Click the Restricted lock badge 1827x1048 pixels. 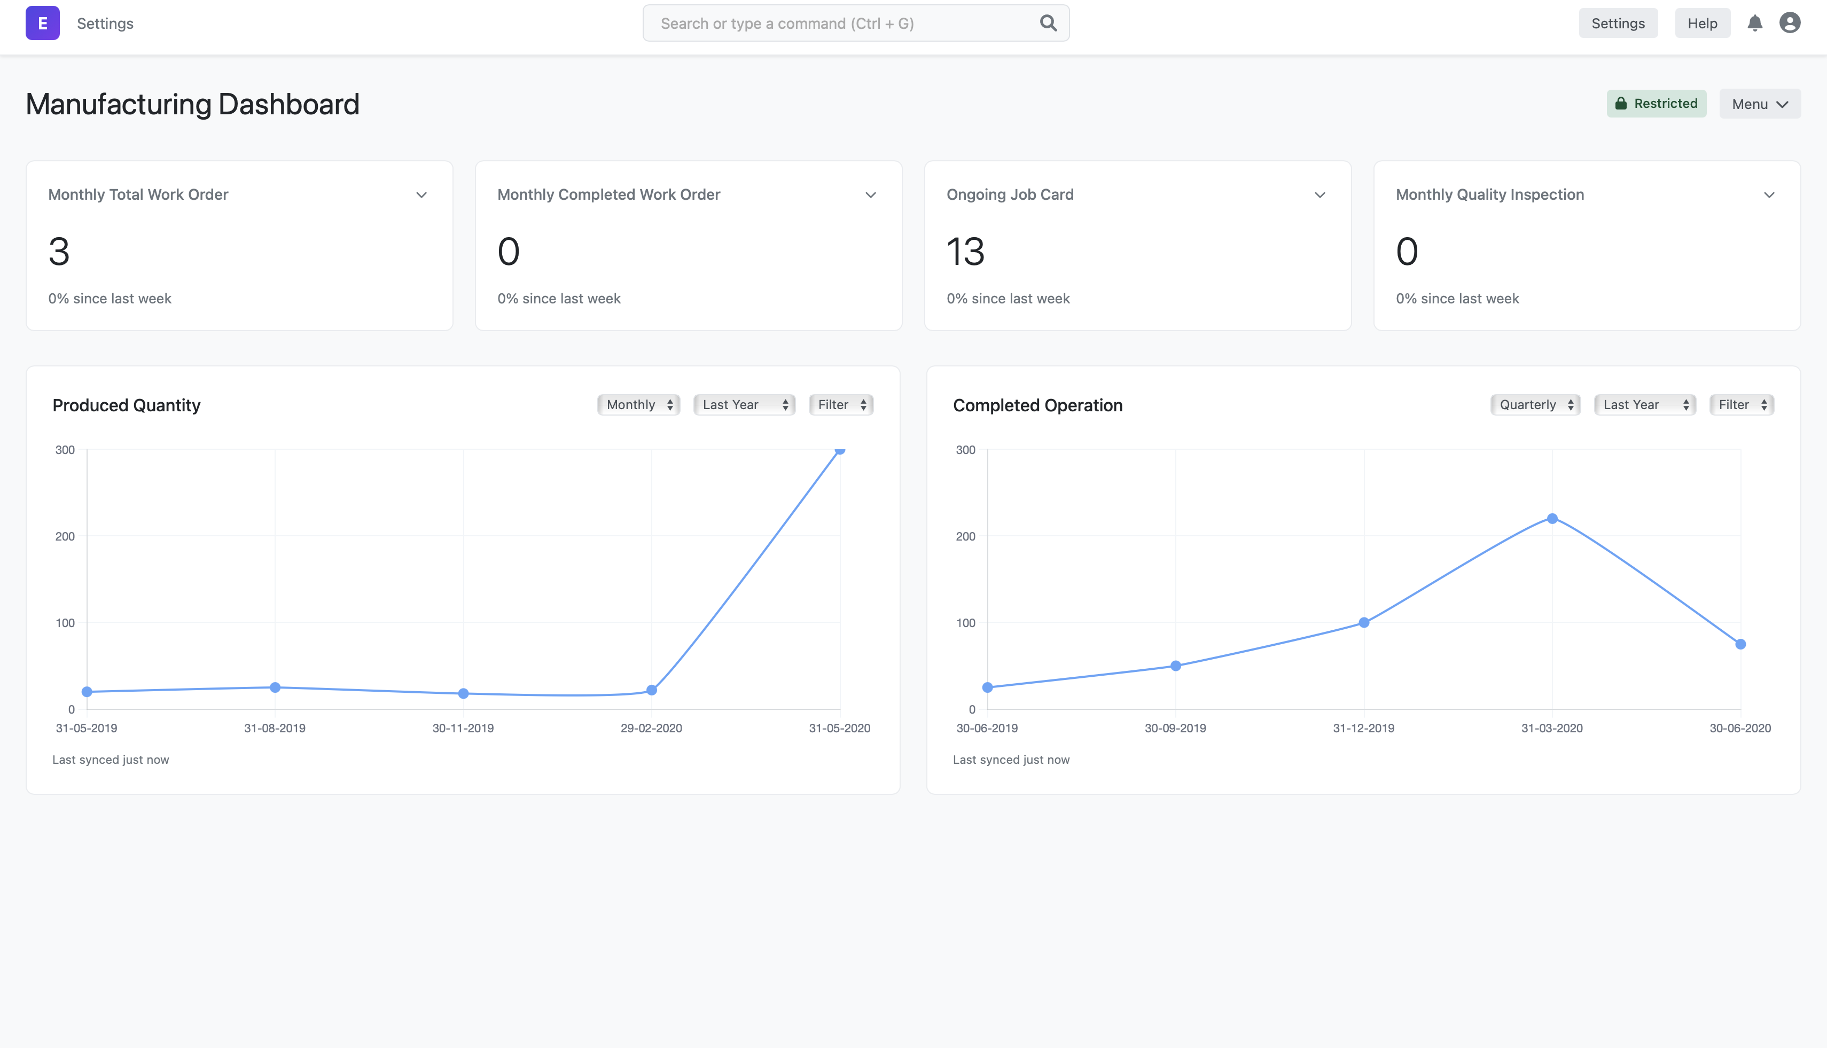coord(1656,104)
